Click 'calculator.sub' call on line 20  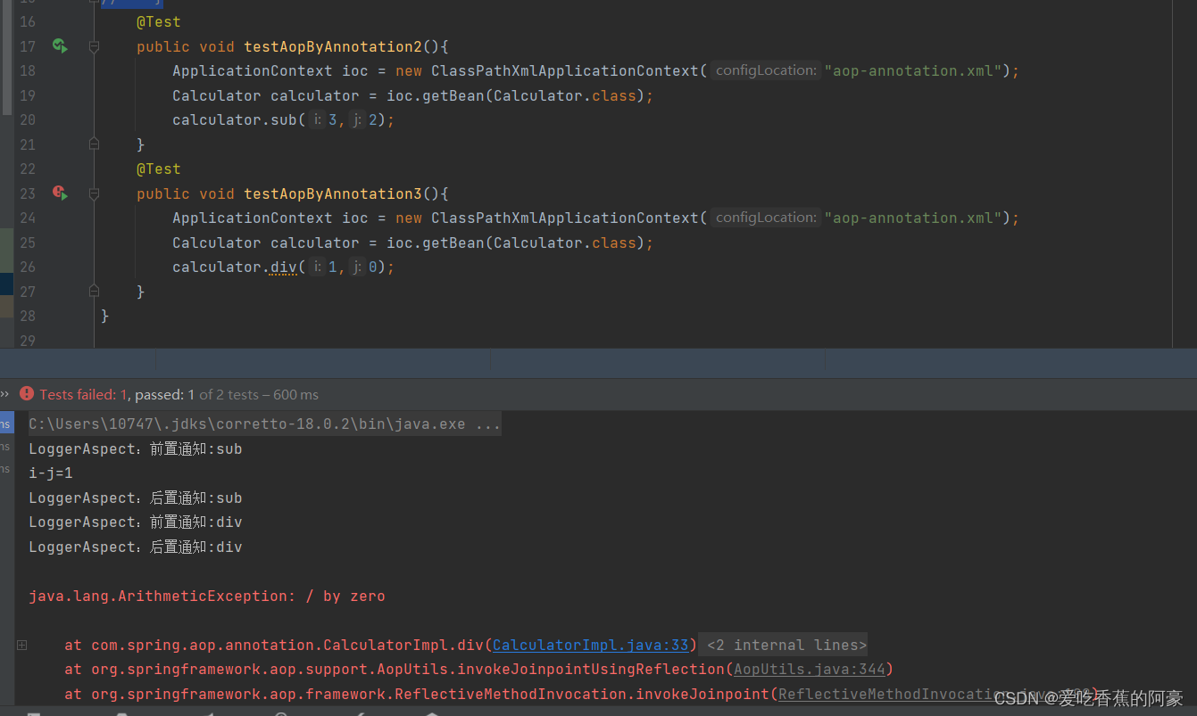point(234,119)
